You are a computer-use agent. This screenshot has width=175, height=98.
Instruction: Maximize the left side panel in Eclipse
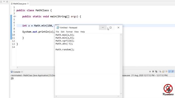coord(7,2)
